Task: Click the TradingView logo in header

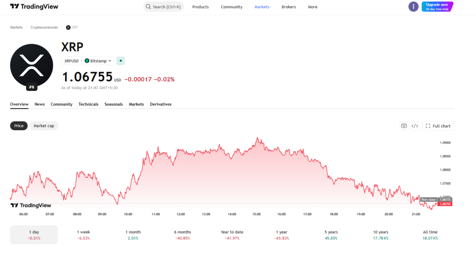Action: pyautogui.click(x=34, y=7)
